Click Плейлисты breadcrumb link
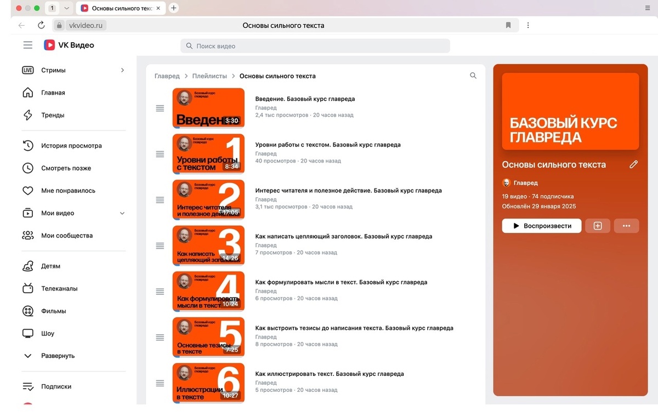 [209, 76]
